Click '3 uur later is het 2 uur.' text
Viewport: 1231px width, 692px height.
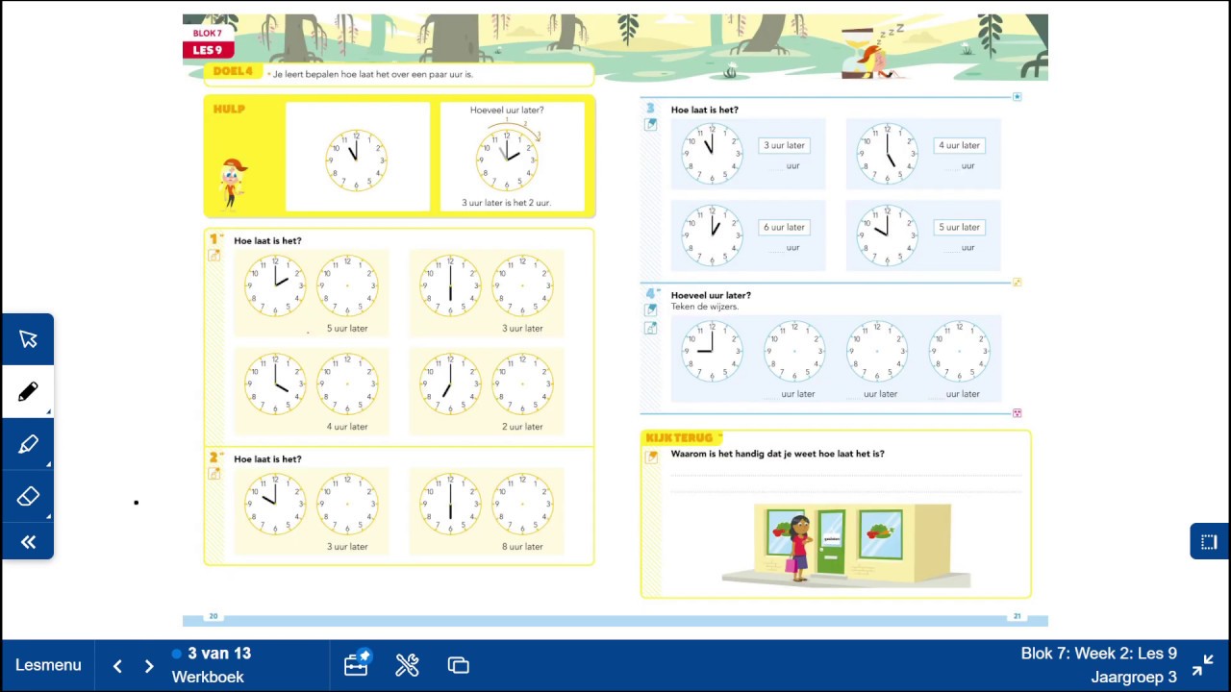click(506, 203)
